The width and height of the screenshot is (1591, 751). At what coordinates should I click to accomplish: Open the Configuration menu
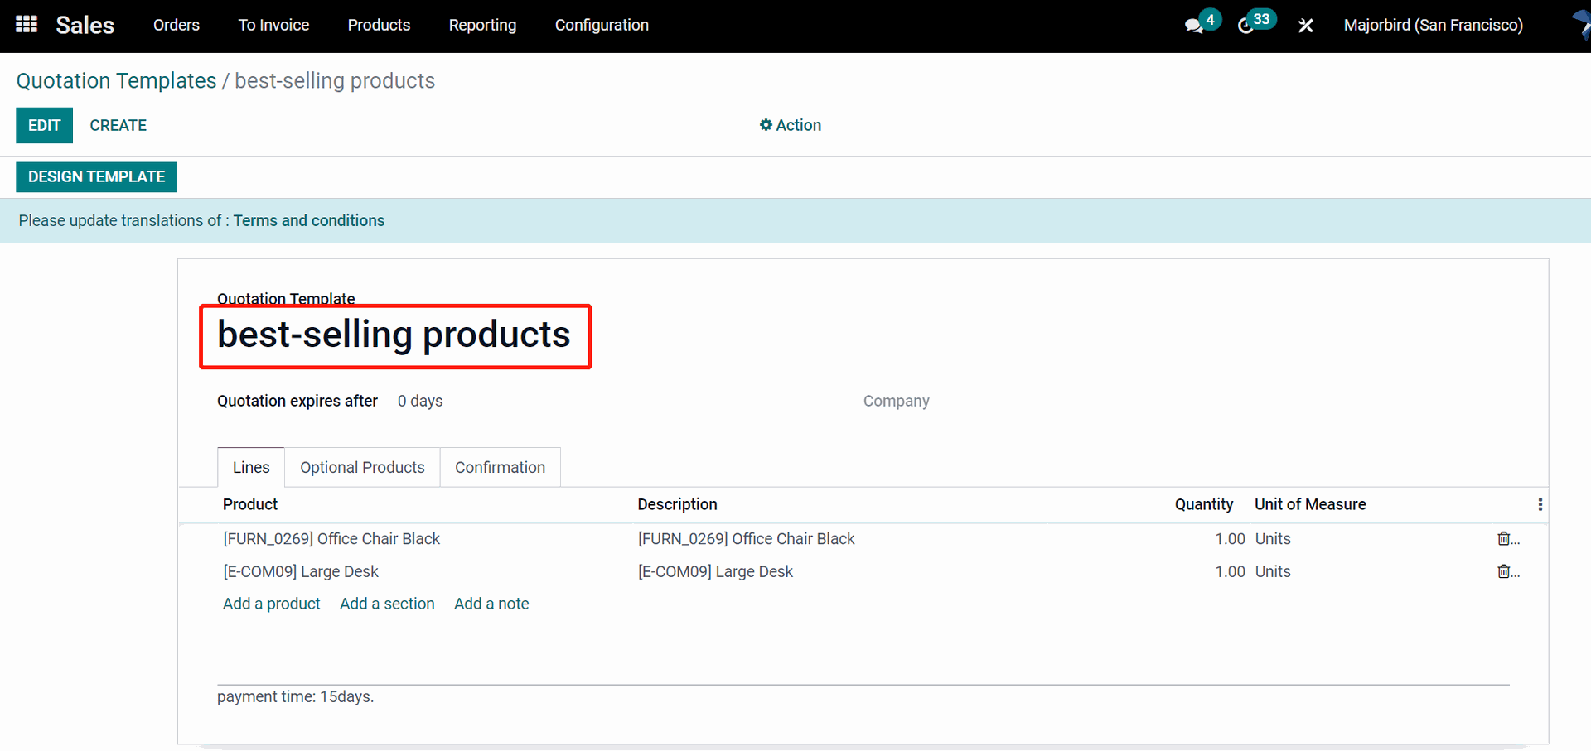click(602, 25)
